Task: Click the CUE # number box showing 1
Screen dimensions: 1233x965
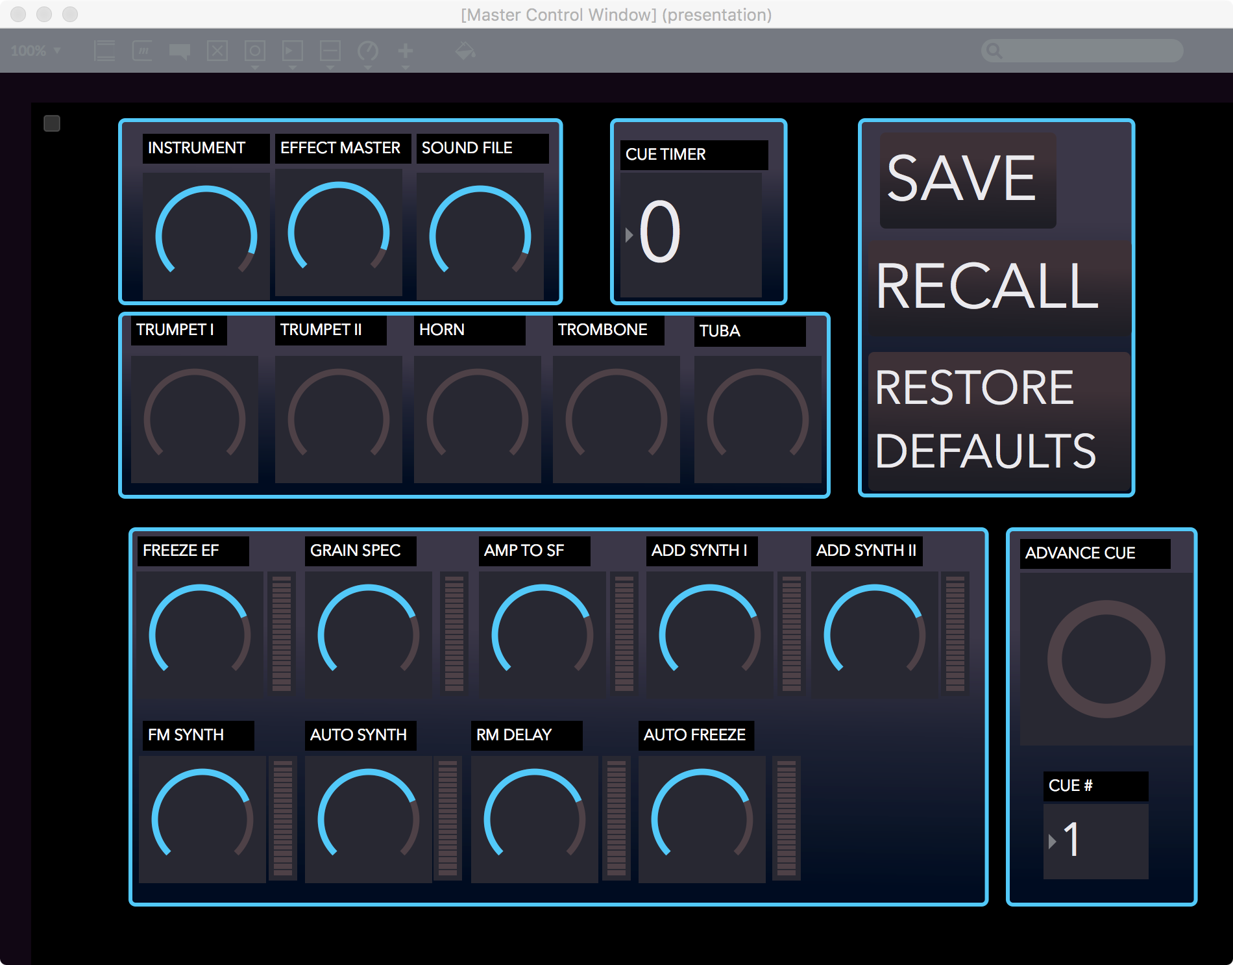Action: point(1096,841)
